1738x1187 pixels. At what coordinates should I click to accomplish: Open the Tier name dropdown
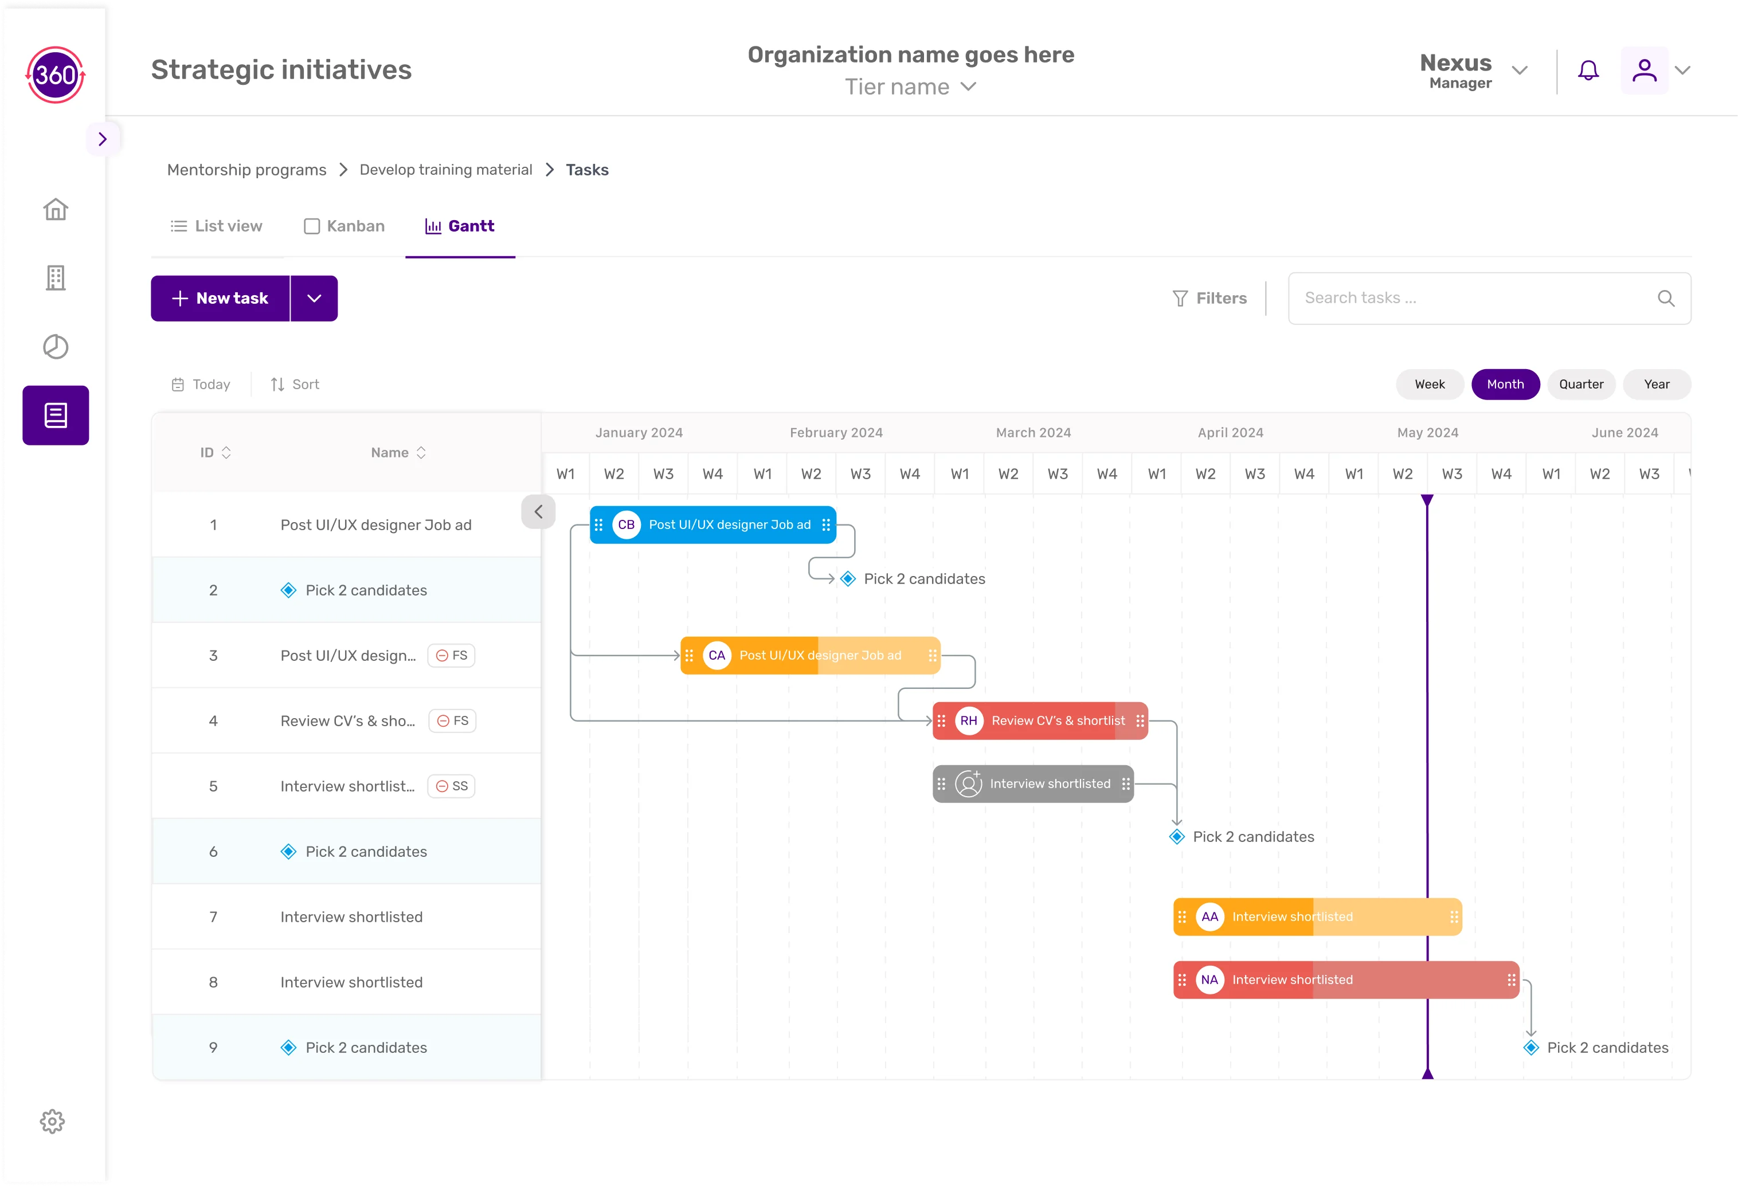tap(910, 87)
